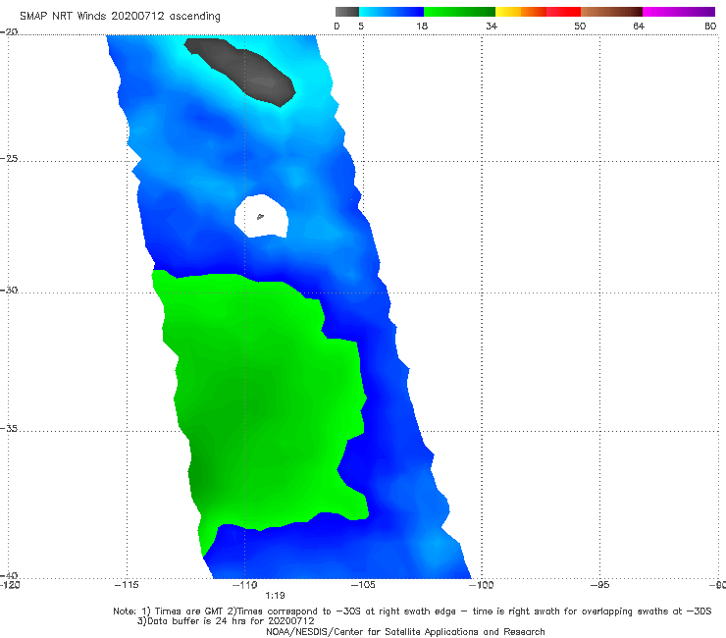Click the swath time label '1:19'
726x638 pixels.
pos(275,596)
